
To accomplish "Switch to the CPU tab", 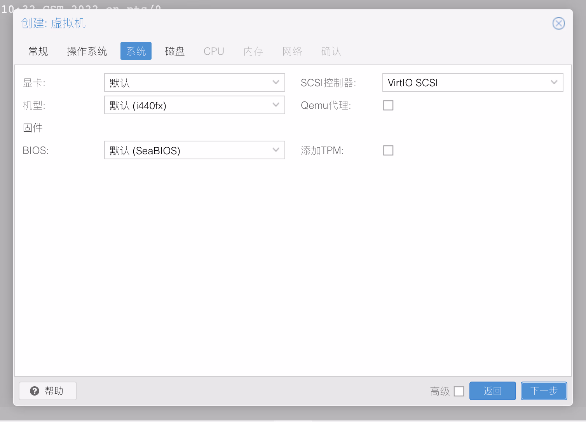I will (x=214, y=51).
